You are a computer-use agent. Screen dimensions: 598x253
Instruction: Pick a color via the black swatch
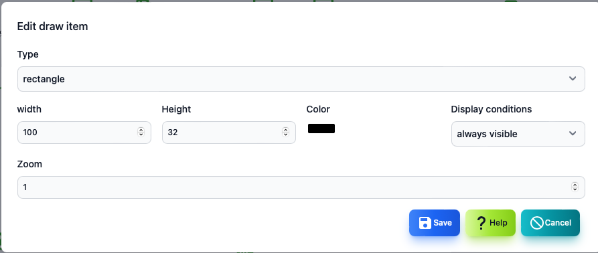pyautogui.click(x=321, y=129)
